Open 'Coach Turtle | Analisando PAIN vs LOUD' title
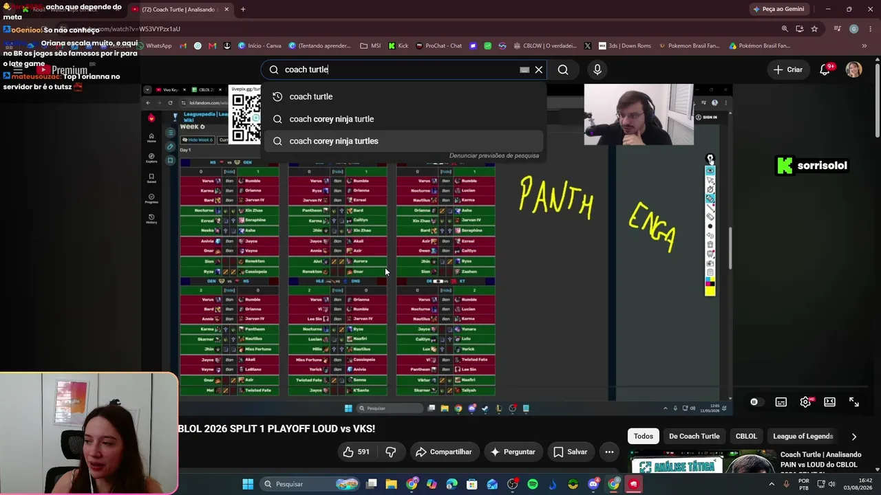The height and width of the screenshot is (495, 881). click(821, 460)
